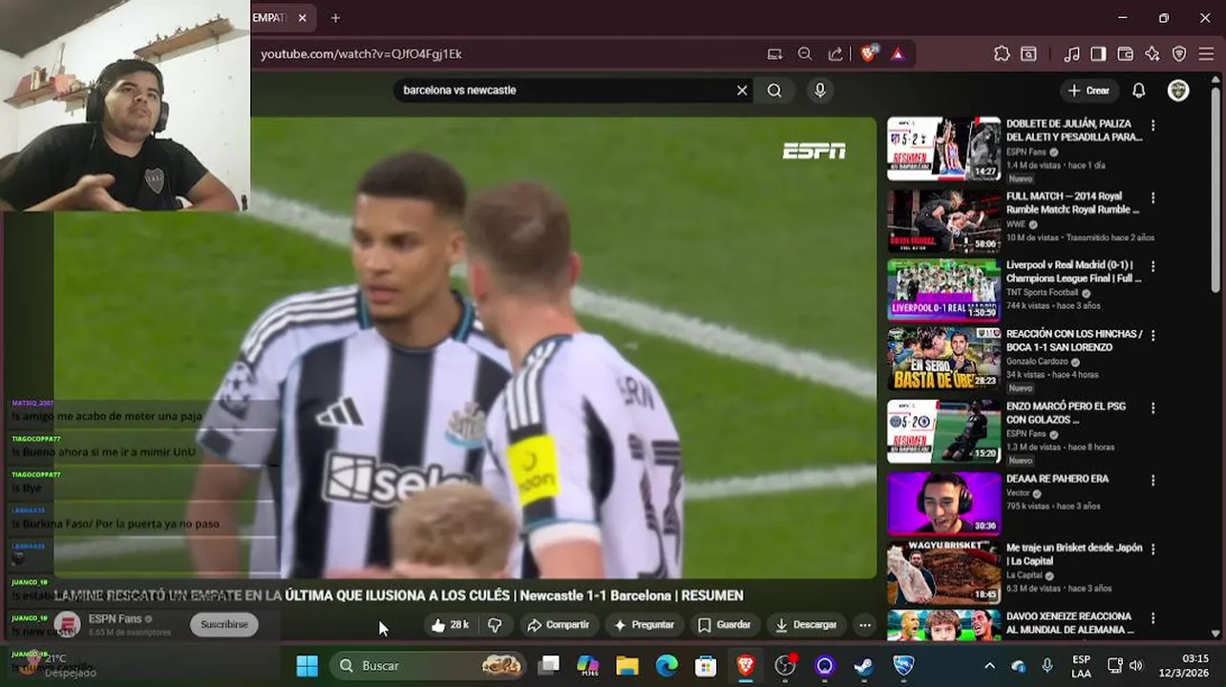Image resolution: width=1226 pixels, height=687 pixels.
Task: Open options for 2014 Royal Rumble video
Action: click(x=1152, y=198)
